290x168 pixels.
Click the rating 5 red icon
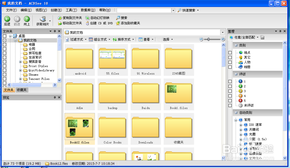click(x=240, y=101)
